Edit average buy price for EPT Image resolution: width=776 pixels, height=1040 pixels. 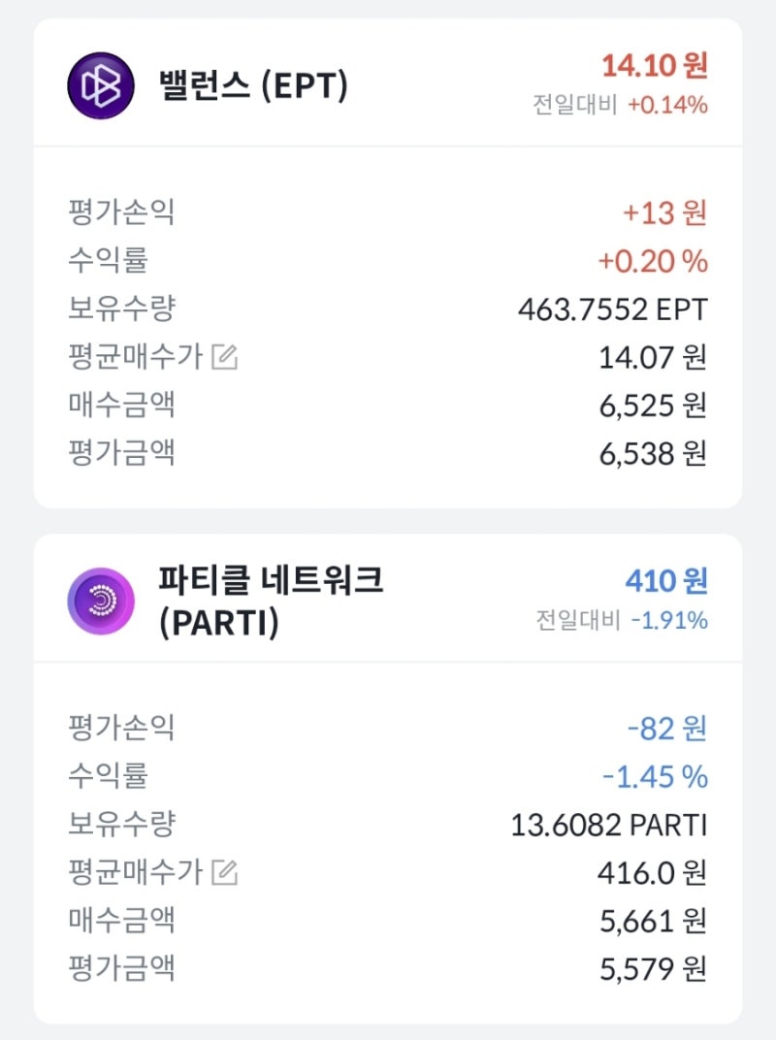tap(224, 357)
